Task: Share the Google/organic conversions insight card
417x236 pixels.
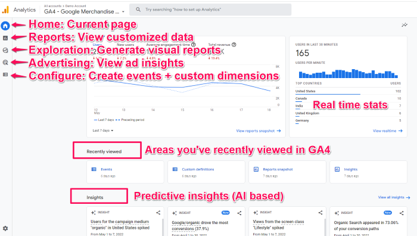Action: 239,213
